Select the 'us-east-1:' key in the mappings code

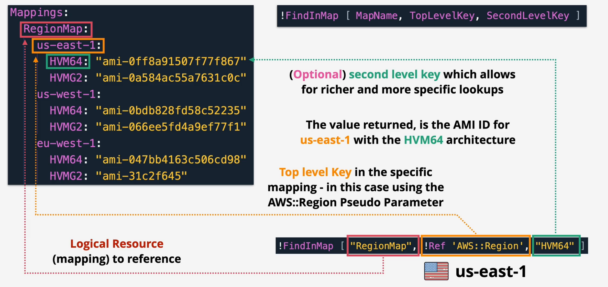coord(68,45)
